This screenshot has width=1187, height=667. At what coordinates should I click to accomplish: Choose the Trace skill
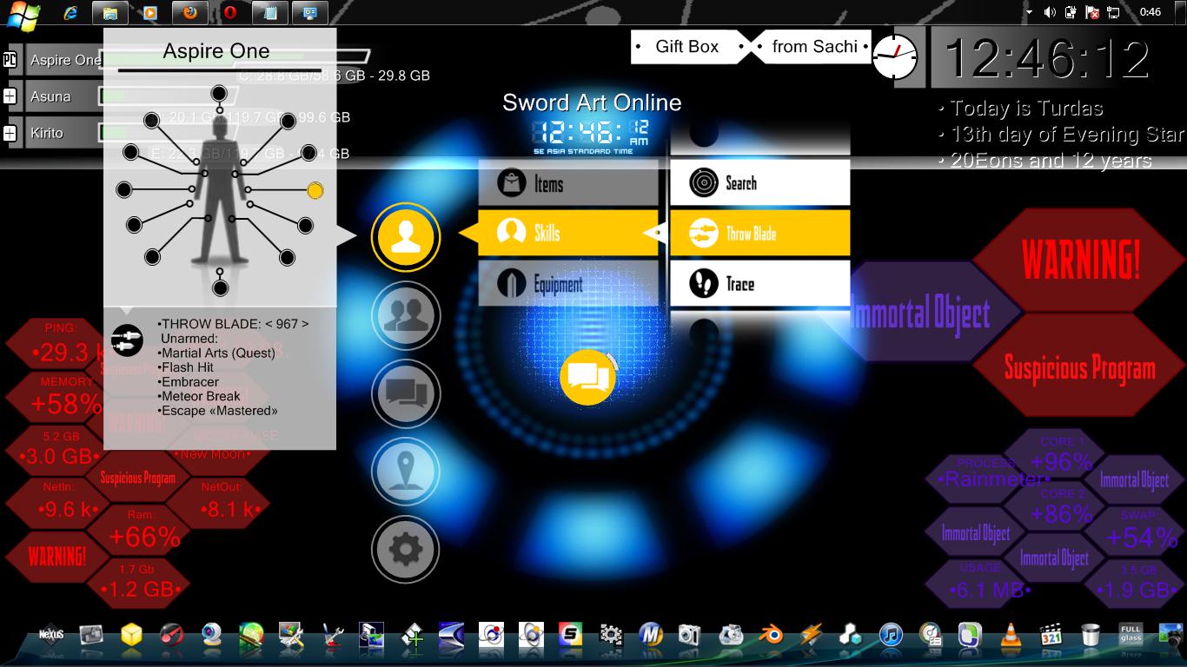point(759,283)
